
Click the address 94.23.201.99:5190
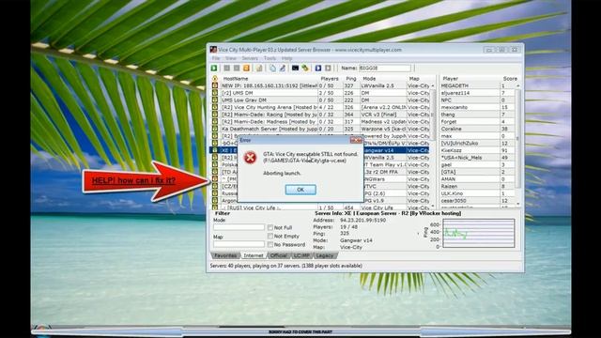[363, 221]
